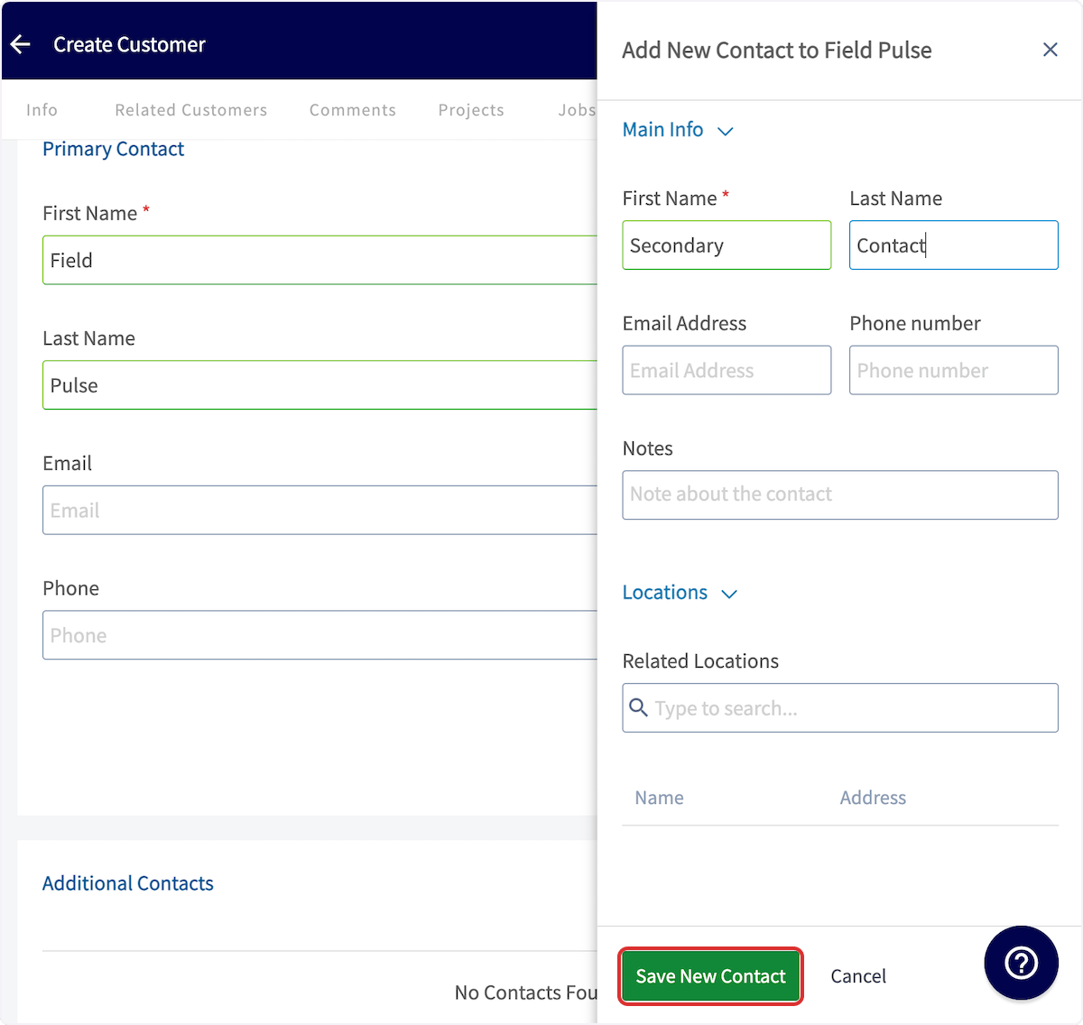
Task: Click the primary Last Name field with Pulse
Action: (319, 385)
